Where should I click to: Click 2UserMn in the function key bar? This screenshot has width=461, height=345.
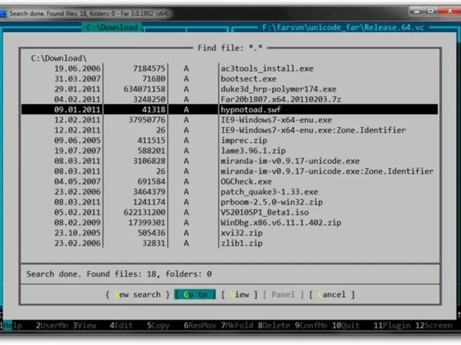coord(52,325)
